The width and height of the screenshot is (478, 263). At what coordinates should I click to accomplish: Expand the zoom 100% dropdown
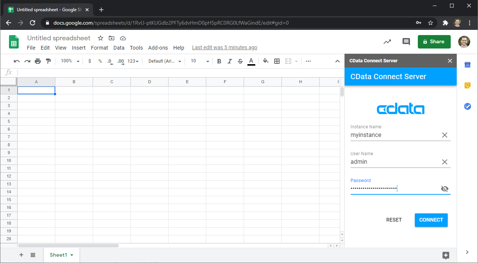(x=70, y=61)
